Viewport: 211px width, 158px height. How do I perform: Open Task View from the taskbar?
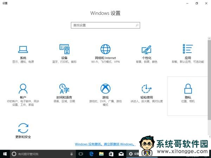(81, 154)
